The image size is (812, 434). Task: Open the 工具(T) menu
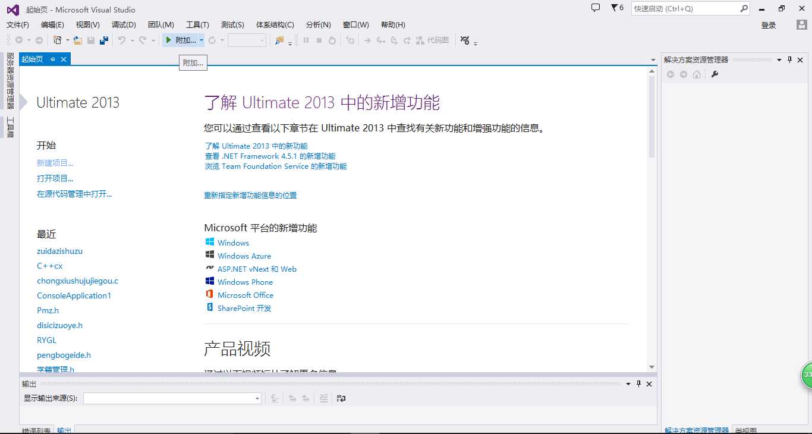pos(197,24)
